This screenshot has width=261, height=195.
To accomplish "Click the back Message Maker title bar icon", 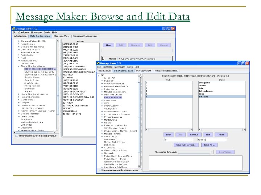I will point(13,29).
